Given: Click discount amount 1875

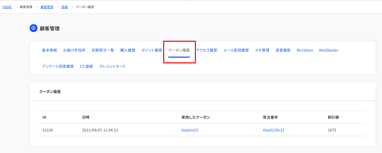Looking at the screenshot, I should click(x=332, y=130).
